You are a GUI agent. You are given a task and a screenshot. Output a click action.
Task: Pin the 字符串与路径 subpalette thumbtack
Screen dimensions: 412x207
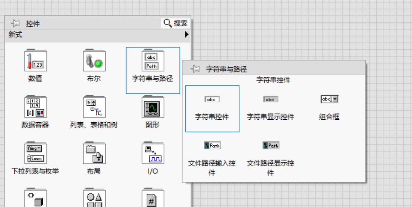(x=195, y=69)
